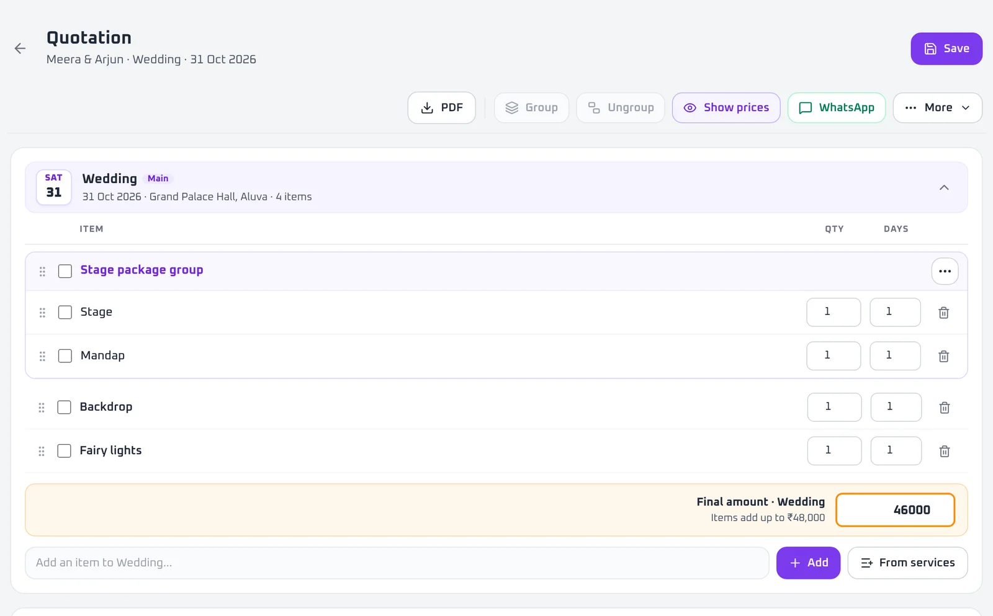Save the quotation
The image size is (993, 616).
[x=946, y=48]
